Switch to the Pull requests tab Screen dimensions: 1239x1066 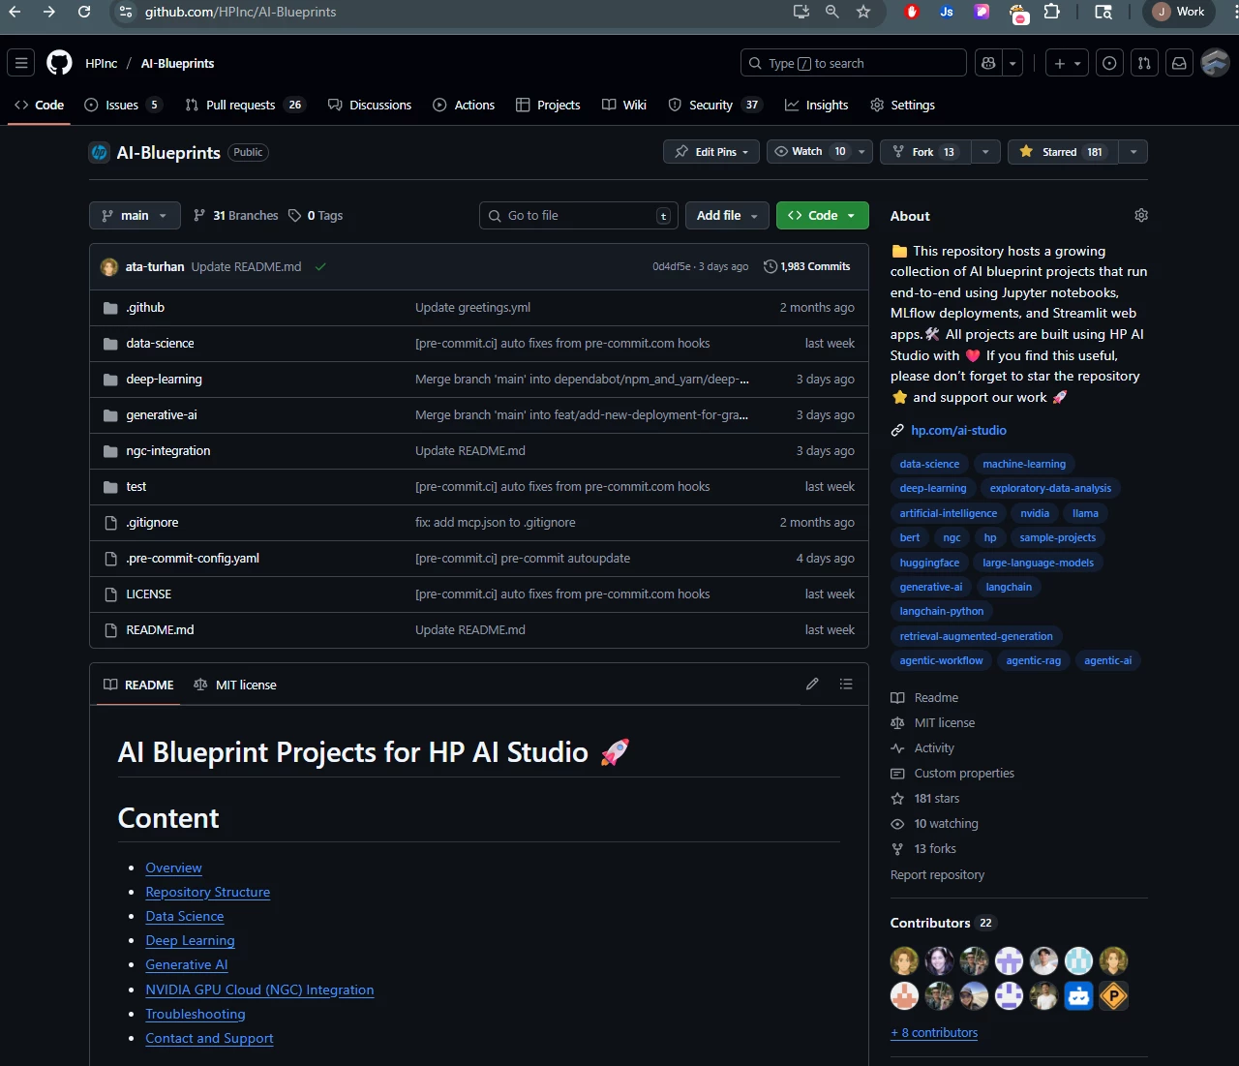tap(245, 105)
